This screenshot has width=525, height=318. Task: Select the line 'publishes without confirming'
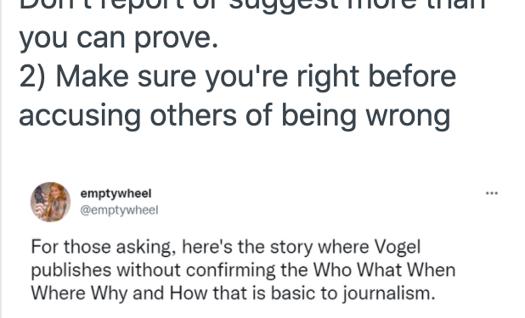(x=243, y=270)
